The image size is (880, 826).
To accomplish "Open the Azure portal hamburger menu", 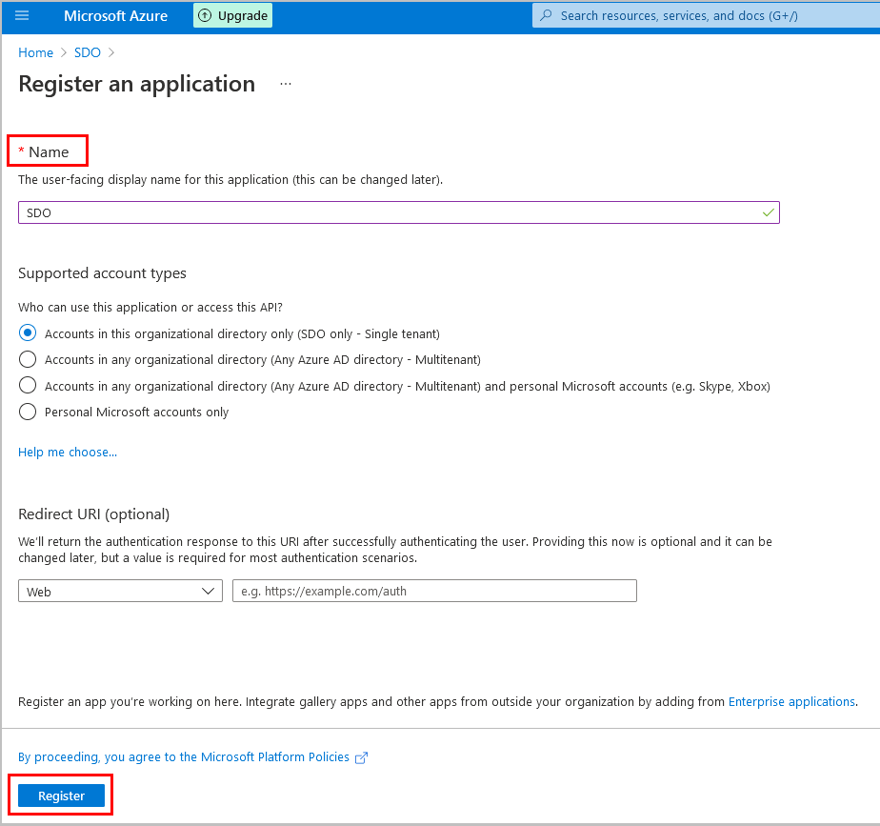I will [22, 16].
